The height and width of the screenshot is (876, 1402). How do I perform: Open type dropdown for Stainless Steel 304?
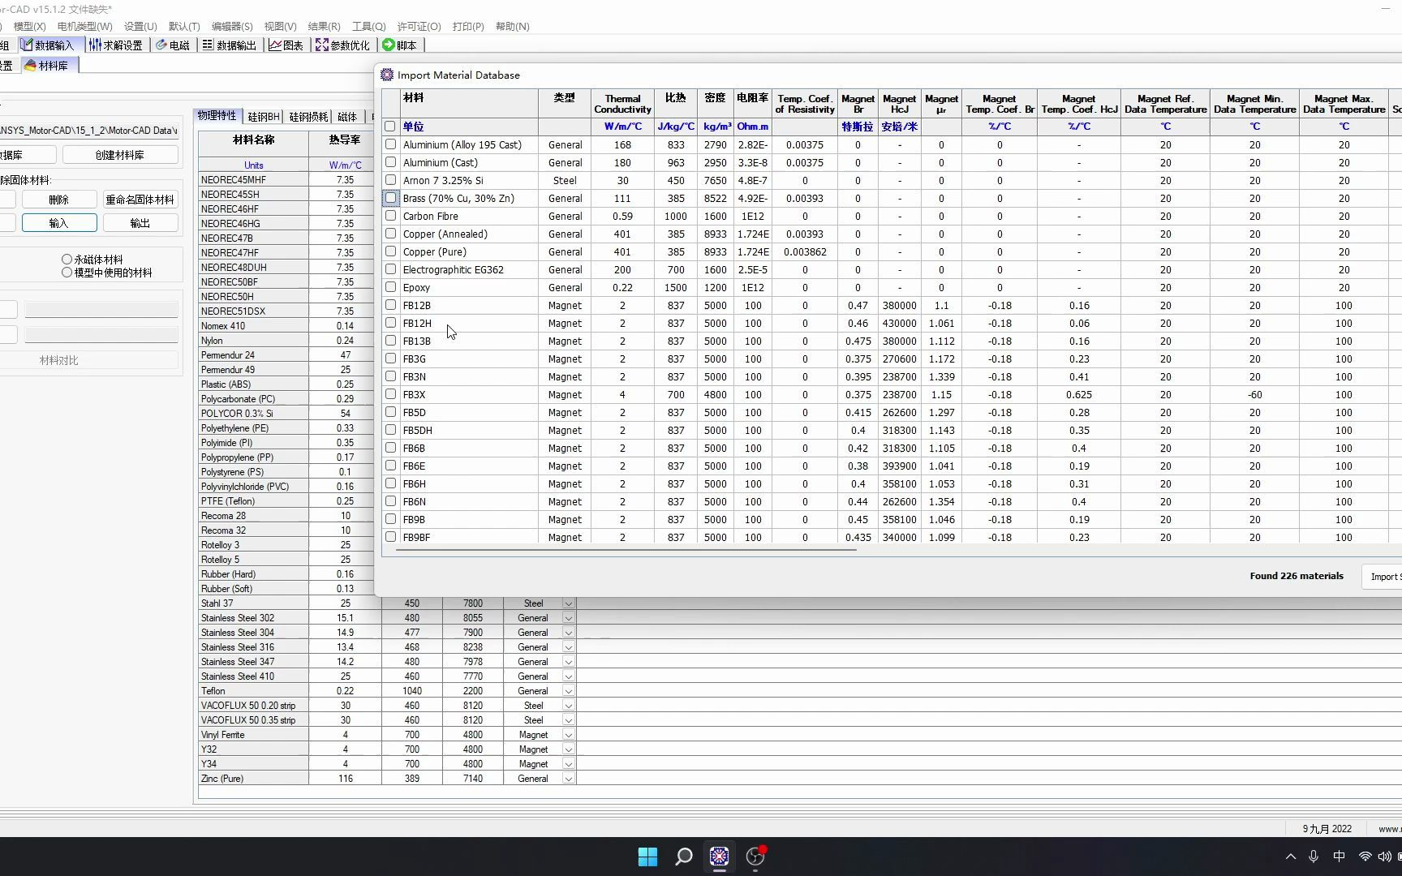569,633
